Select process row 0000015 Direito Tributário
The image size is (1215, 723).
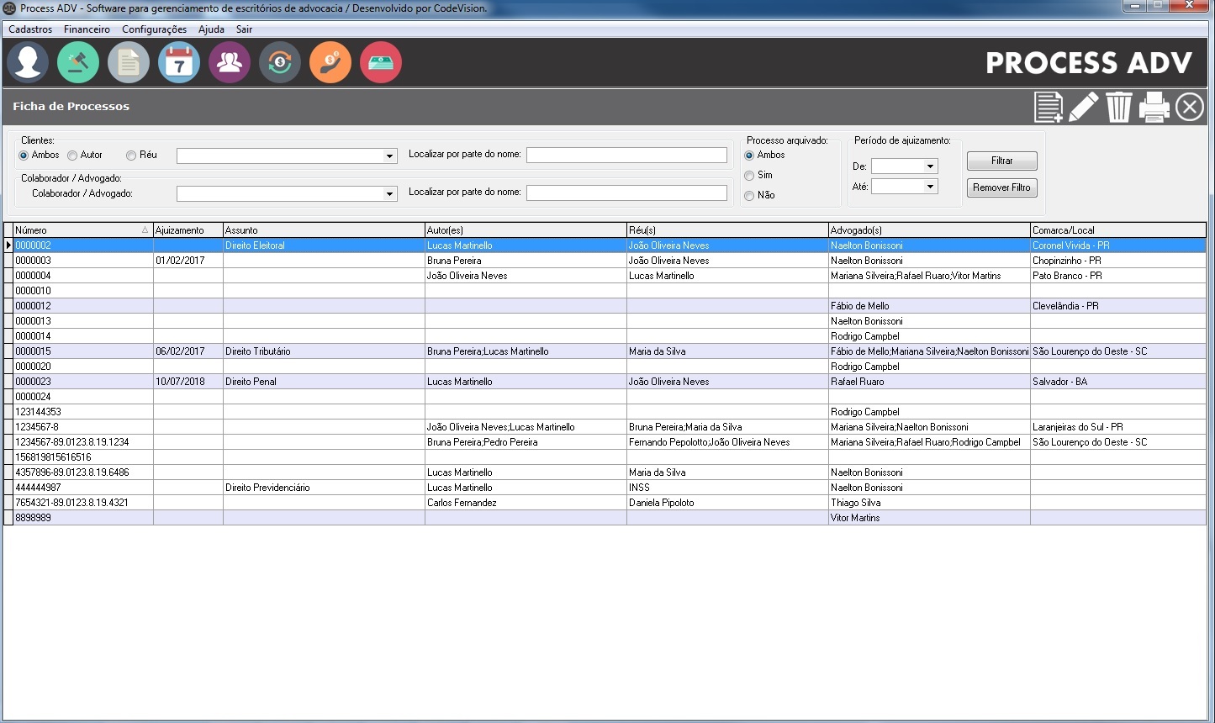click(x=256, y=351)
